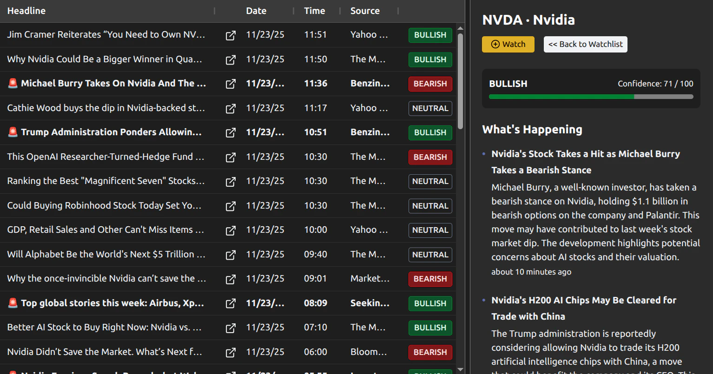Open external link for GDP Retail Sales article
Image resolution: width=713 pixels, height=374 pixels.
(230, 230)
